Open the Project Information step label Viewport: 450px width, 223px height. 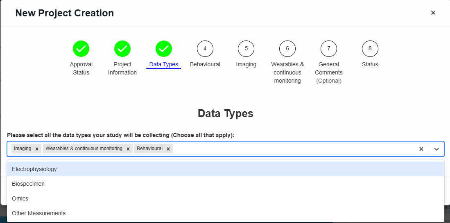tap(122, 68)
